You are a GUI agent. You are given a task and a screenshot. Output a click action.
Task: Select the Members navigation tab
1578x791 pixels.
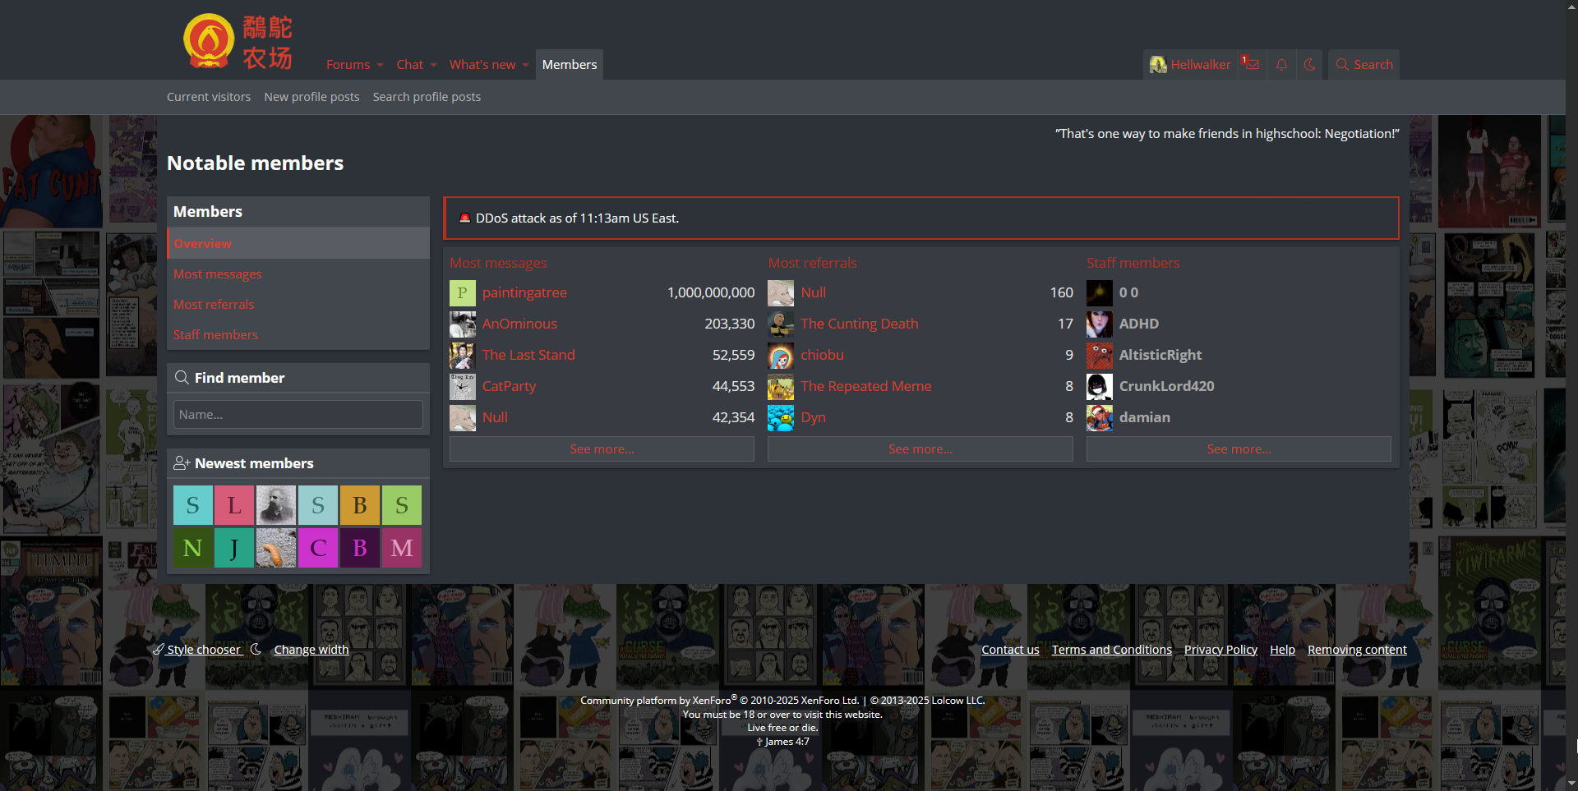[570, 65]
